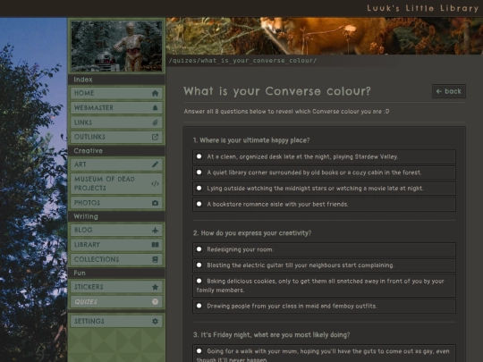The height and width of the screenshot is (362, 483).
Task: Choose 'Blasting the electric guitar' option
Action: pyautogui.click(x=324, y=265)
